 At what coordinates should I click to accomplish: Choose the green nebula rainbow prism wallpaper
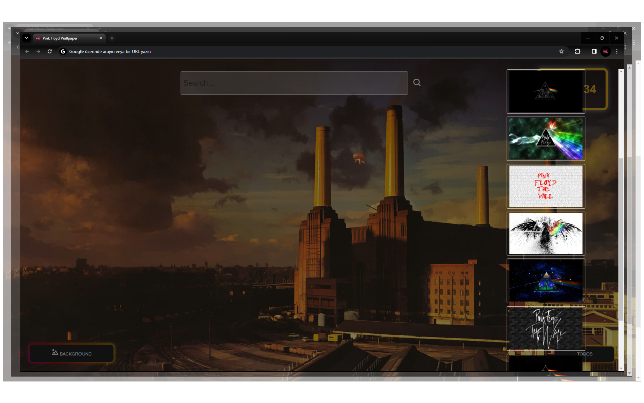(546, 139)
